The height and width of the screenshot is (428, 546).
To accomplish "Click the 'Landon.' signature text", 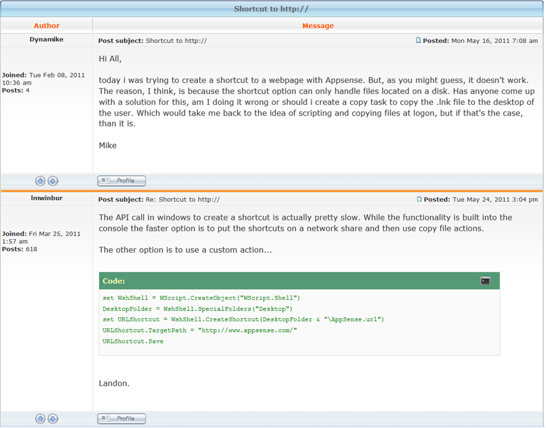I will [114, 383].
